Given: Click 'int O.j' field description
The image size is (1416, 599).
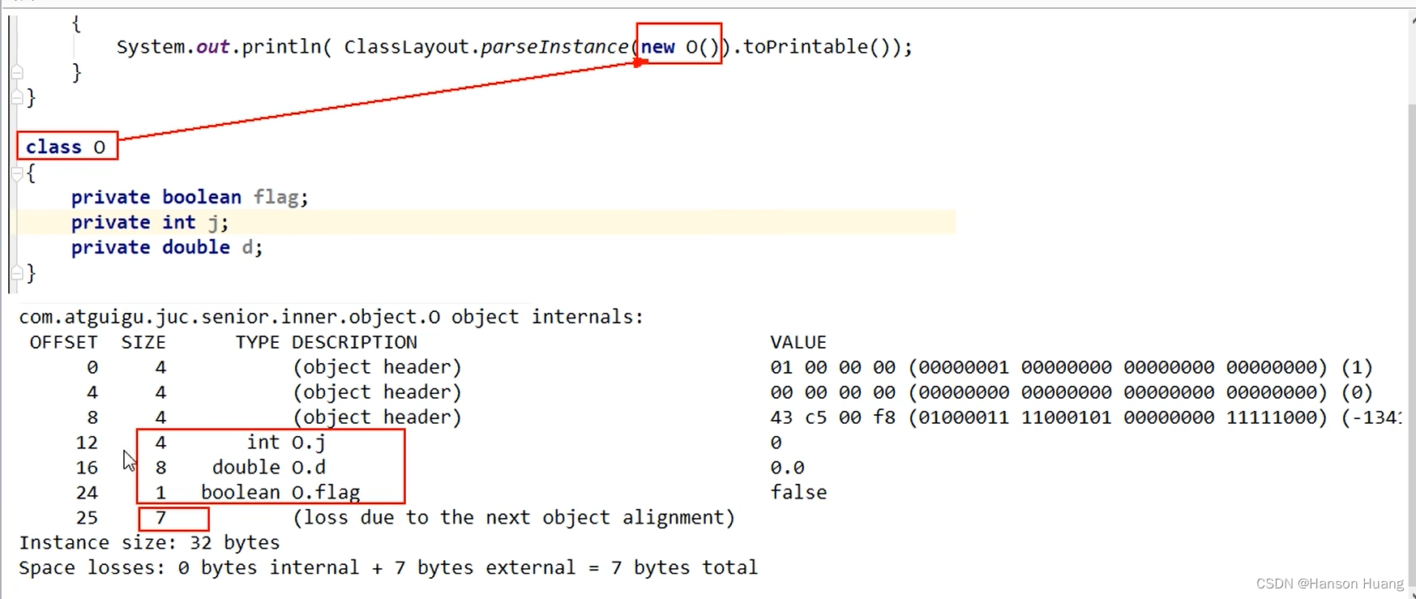Looking at the screenshot, I should pos(286,443).
